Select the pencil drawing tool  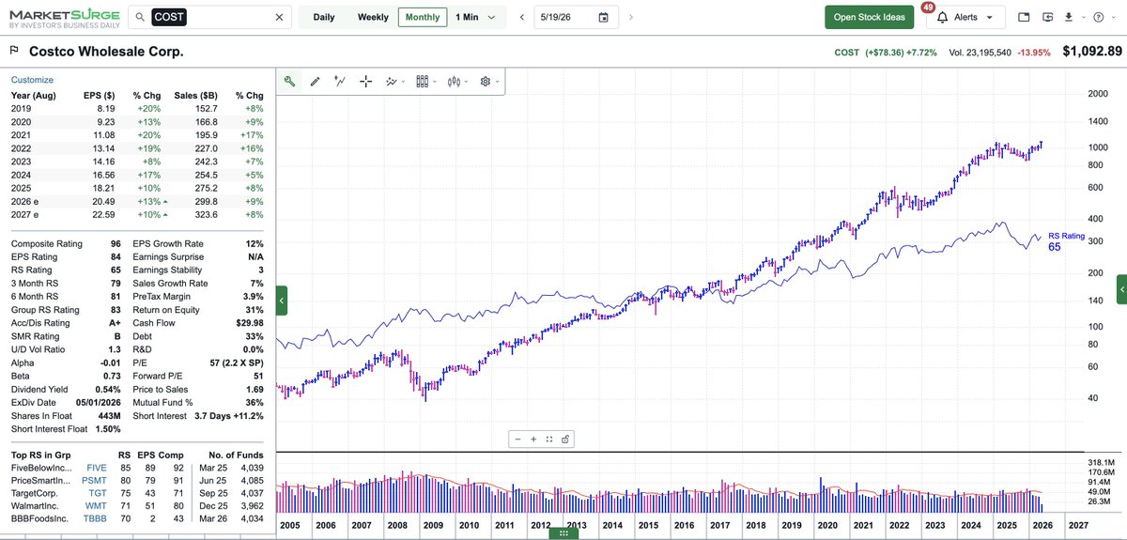(x=315, y=82)
